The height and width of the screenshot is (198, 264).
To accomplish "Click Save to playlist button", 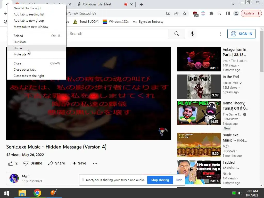I will 78,163.
